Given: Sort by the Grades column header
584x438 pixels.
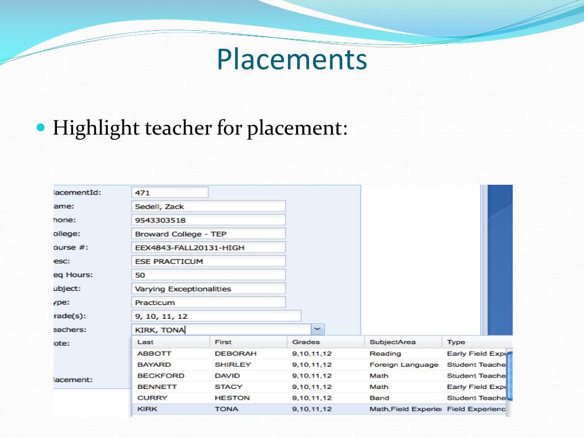Looking at the screenshot, I should (x=326, y=342).
